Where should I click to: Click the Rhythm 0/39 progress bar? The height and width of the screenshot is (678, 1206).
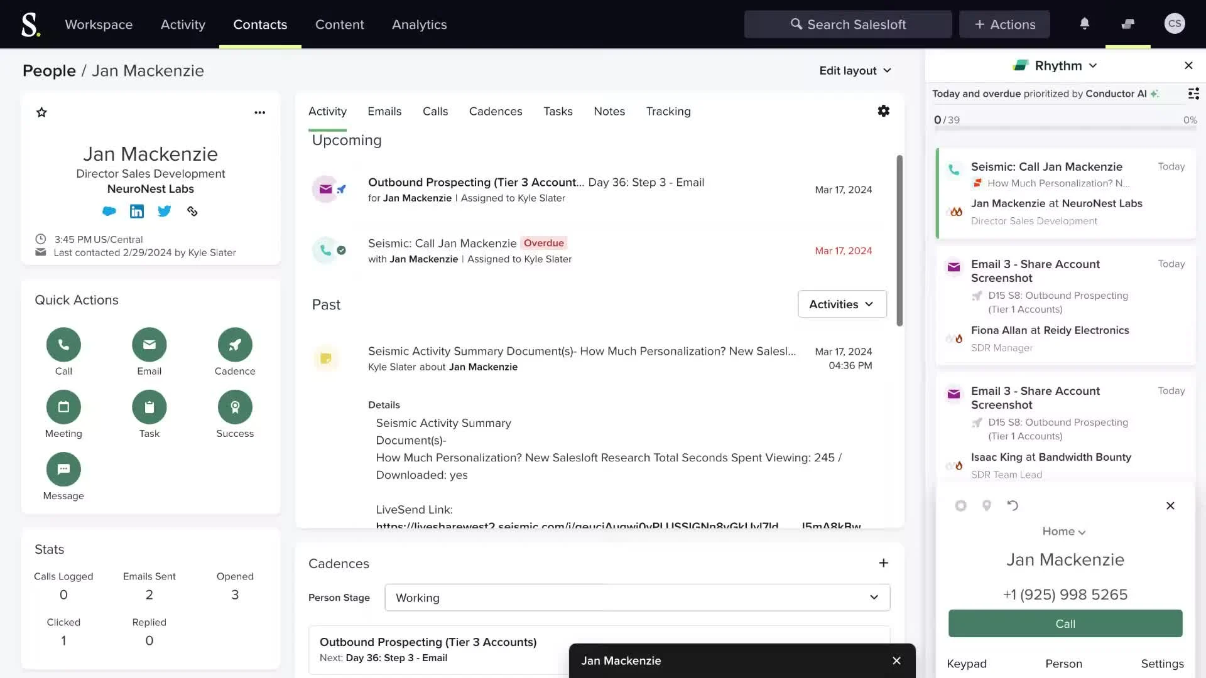pos(1065,129)
